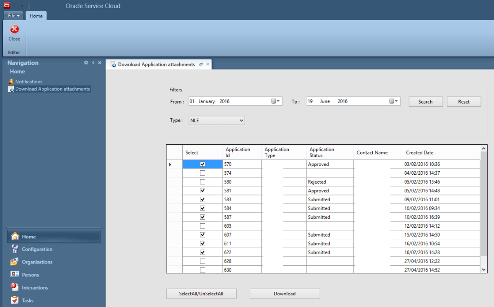This screenshot has height=307, width=494.
Task: Uncheck the checkbox for application 570
Action: [x=203, y=164]
